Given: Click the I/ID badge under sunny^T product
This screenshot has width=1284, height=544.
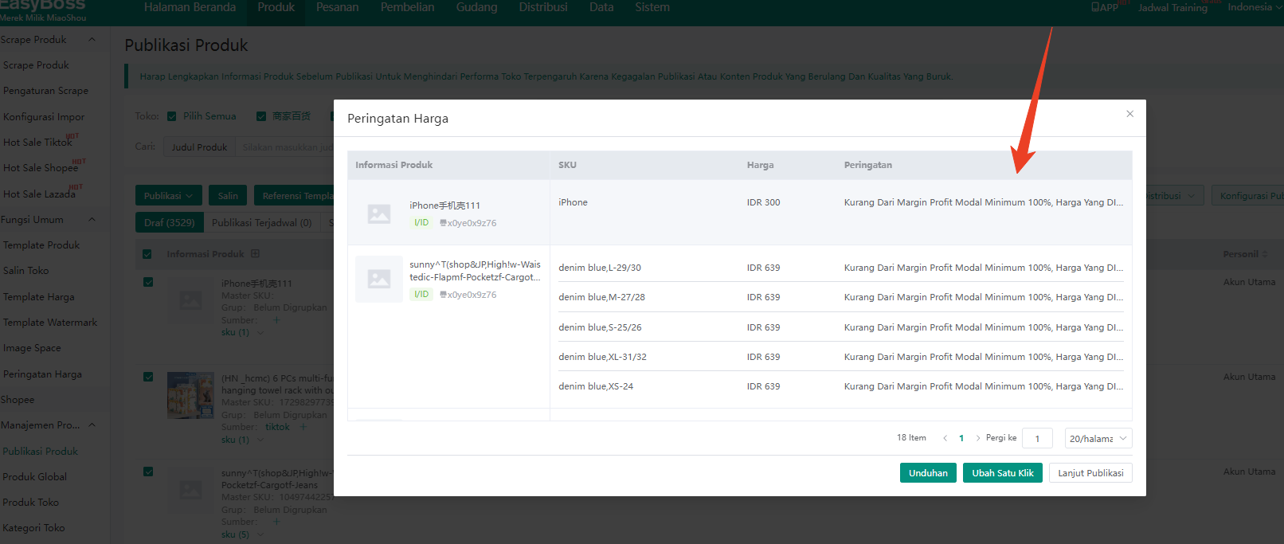Looking at the screenshot, I should point(421,295).
